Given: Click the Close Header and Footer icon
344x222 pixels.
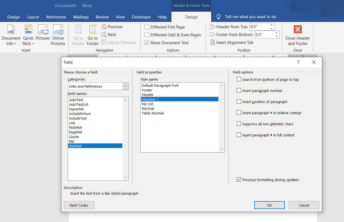Looking at the screenshot, I should click(298, 30).
